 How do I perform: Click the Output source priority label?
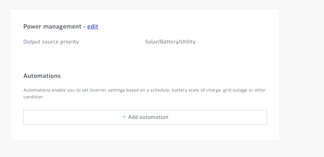click(51, 42)
